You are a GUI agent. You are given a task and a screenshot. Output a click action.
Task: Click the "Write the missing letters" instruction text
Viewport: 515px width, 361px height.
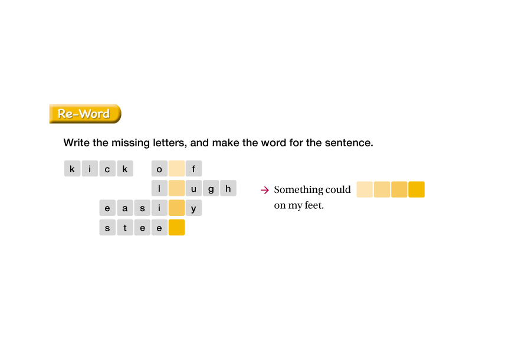[218, 143]
